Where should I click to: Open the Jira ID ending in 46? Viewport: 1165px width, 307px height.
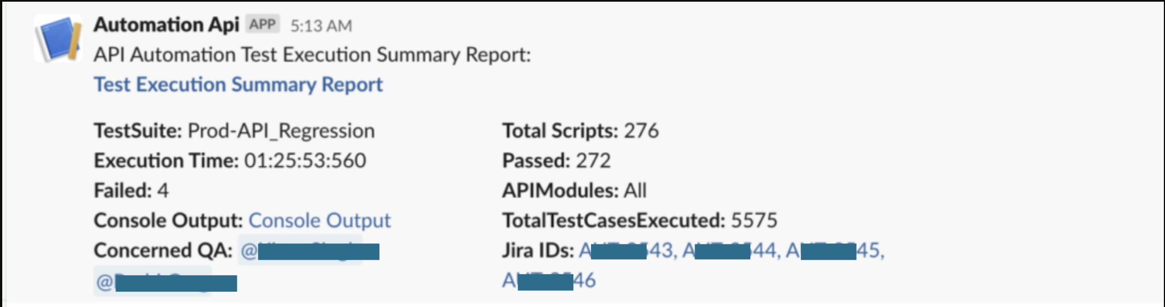(x=548, y=281)
